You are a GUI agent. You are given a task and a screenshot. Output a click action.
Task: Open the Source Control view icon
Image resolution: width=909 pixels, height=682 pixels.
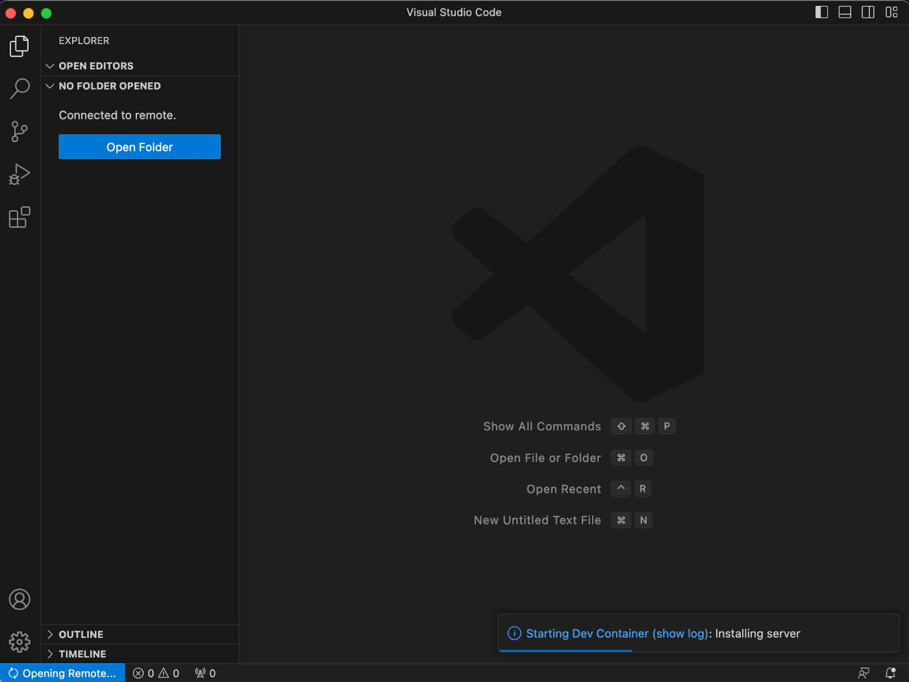tap(19, 132)
